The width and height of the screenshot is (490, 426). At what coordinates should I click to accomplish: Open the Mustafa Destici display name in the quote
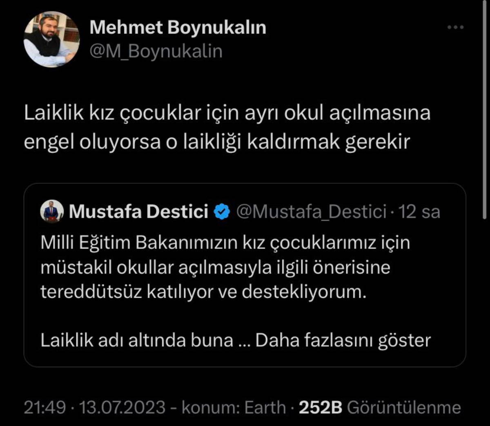138,212
